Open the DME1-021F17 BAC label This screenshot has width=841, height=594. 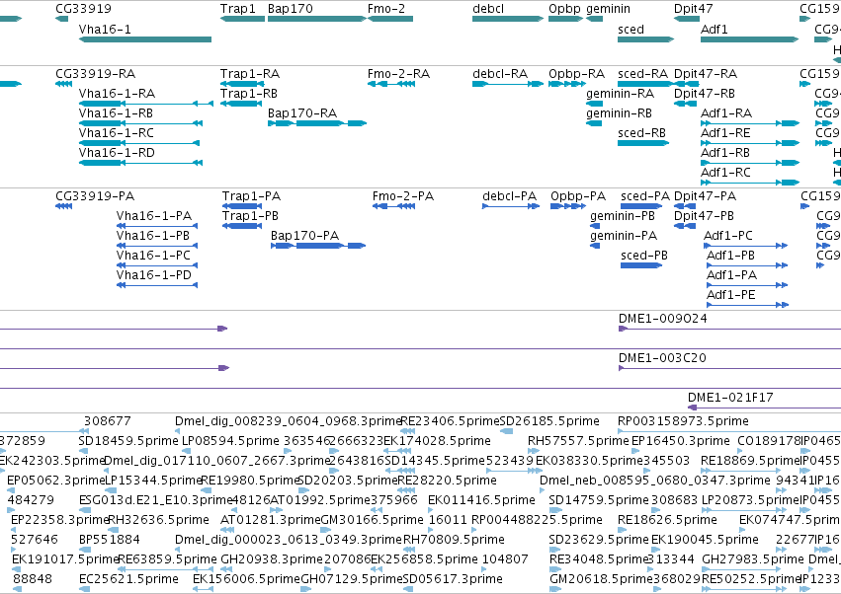point(730,398)
